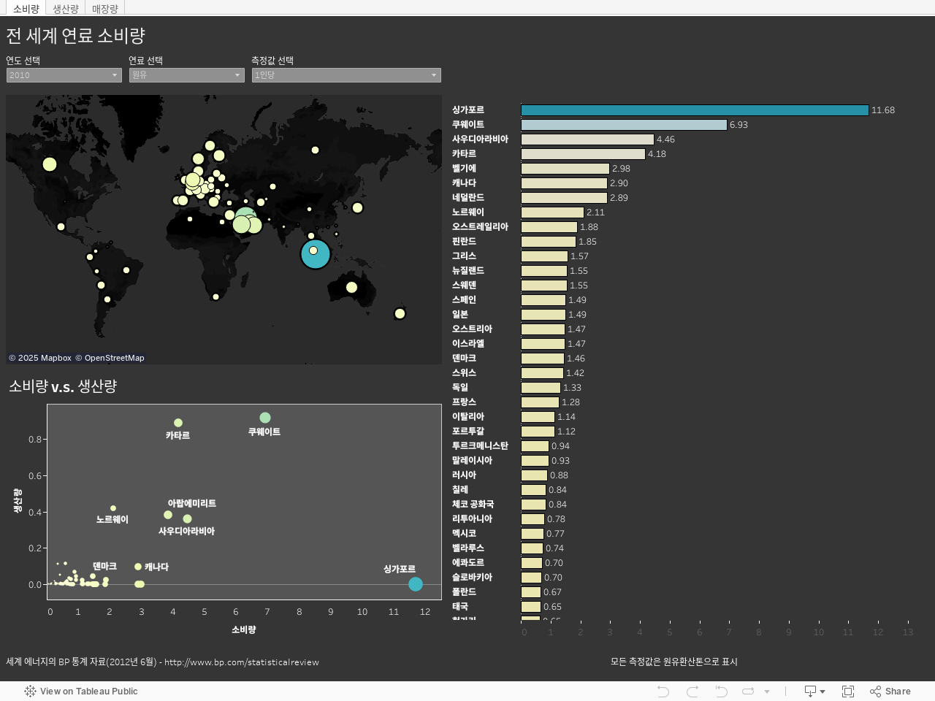Viewport: 935px width, 701px height.
Task: Click the Mapbox attribution link
Action: coord(40,358)
